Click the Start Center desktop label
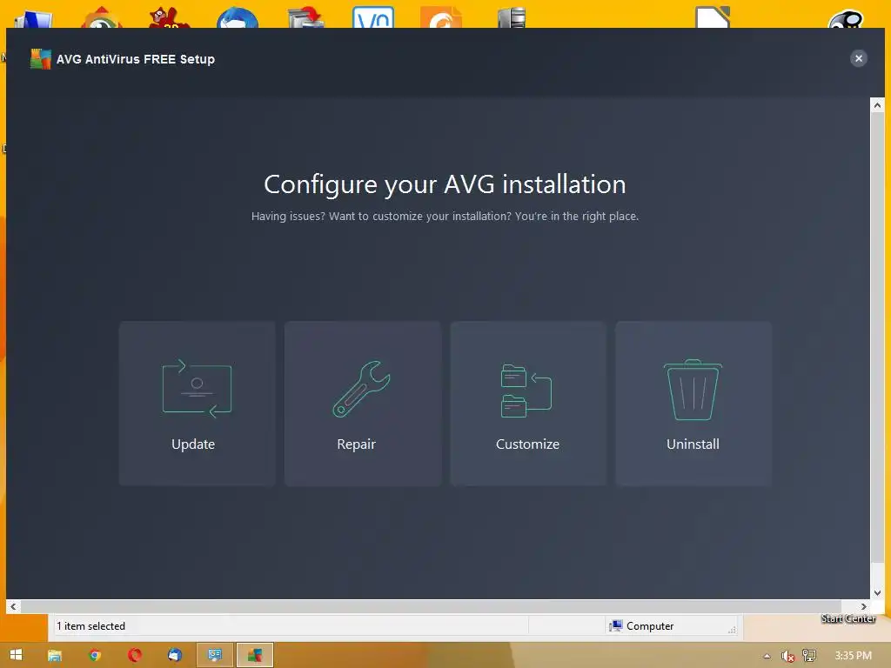Screen dimensions: 891x668 tap(848, 618)
